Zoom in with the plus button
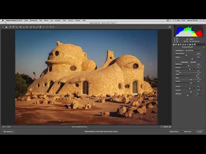The image size is (206, 154). pyautogui.click(x=4, y=127)
